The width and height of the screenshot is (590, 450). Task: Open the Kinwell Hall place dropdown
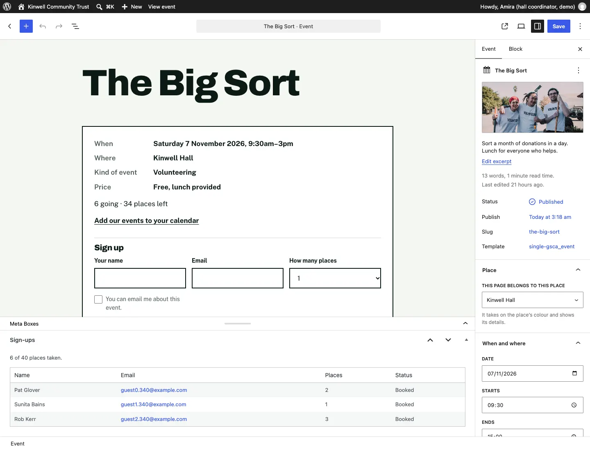pos(533,300)
